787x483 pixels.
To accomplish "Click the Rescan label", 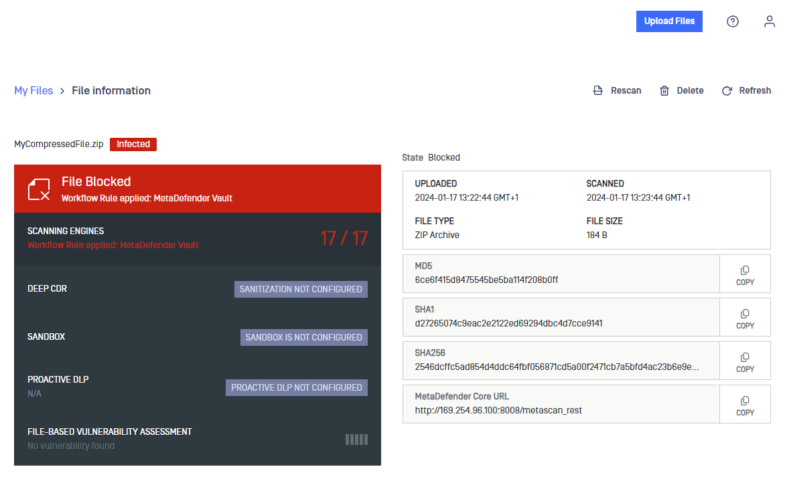I will tap(626, 91).
